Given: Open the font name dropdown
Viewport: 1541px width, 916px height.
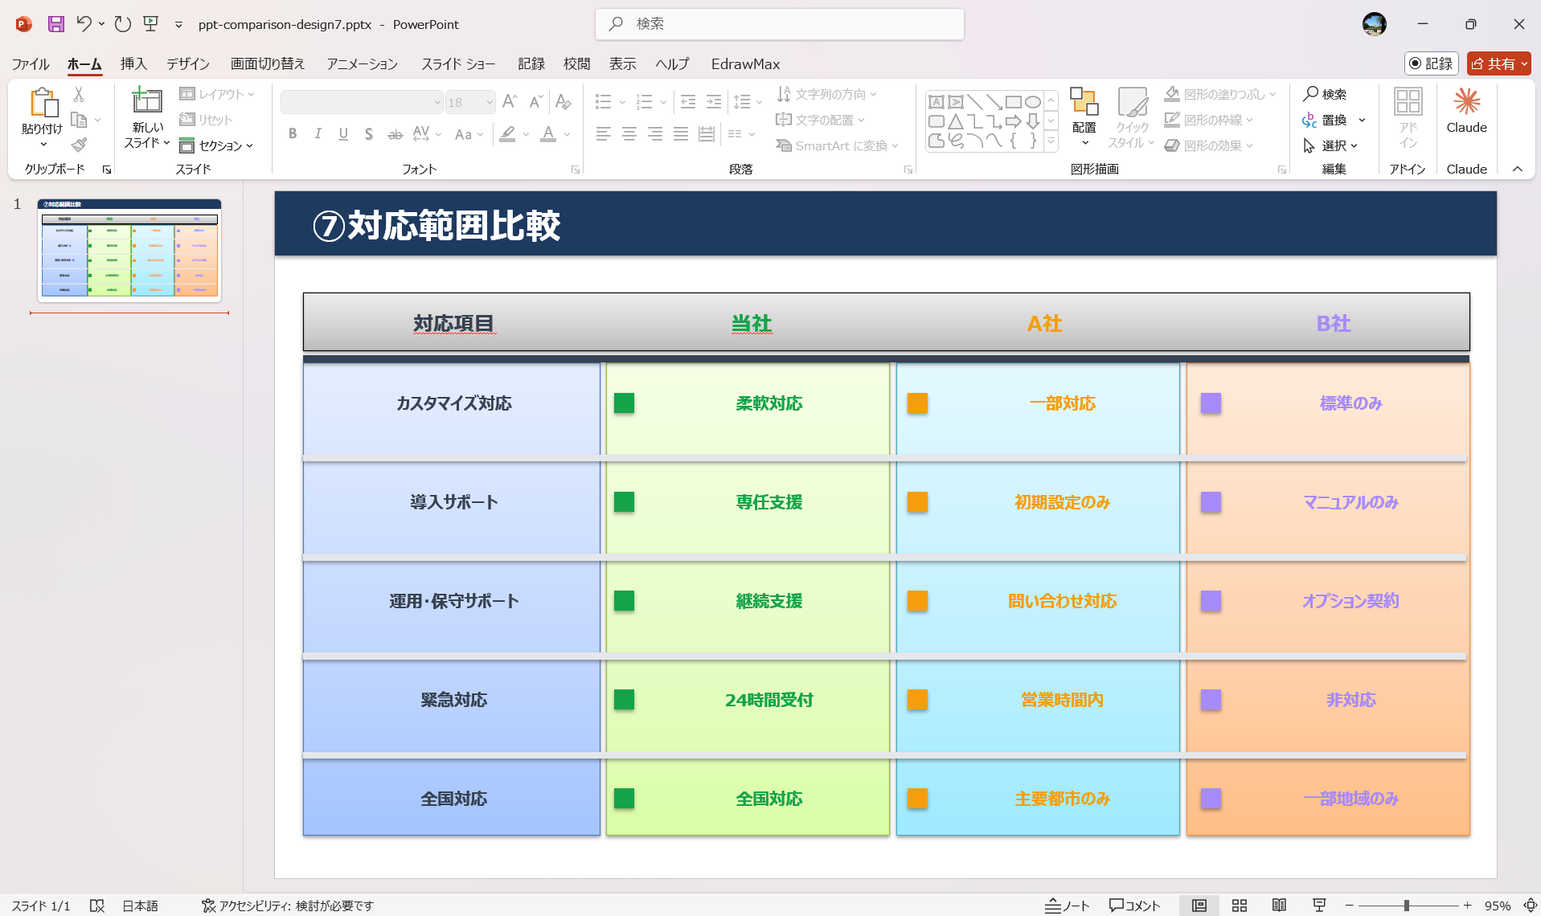Looking at the screenshot, I should click(x=437, y=102).
